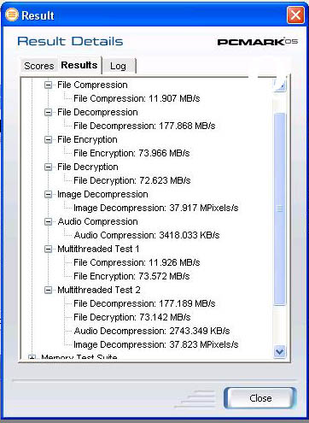Collapse the Audio Compression node
Image resolution: width=309 pixels, height=423 pixels.
coord(49,221)
